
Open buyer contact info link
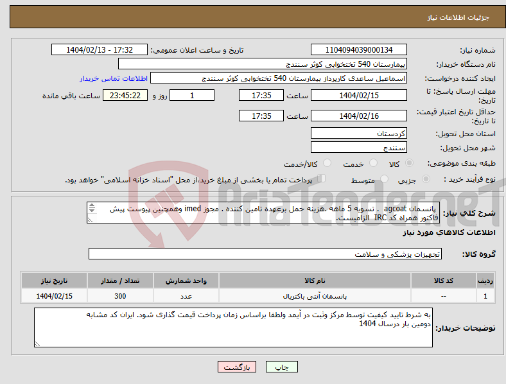114,78
